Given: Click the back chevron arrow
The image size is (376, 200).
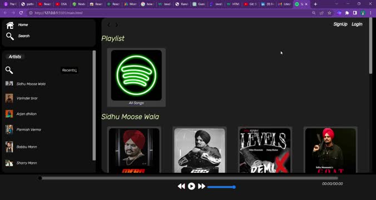Looking at the screenshot, I should pyautogui.click(x=109, y=24).
